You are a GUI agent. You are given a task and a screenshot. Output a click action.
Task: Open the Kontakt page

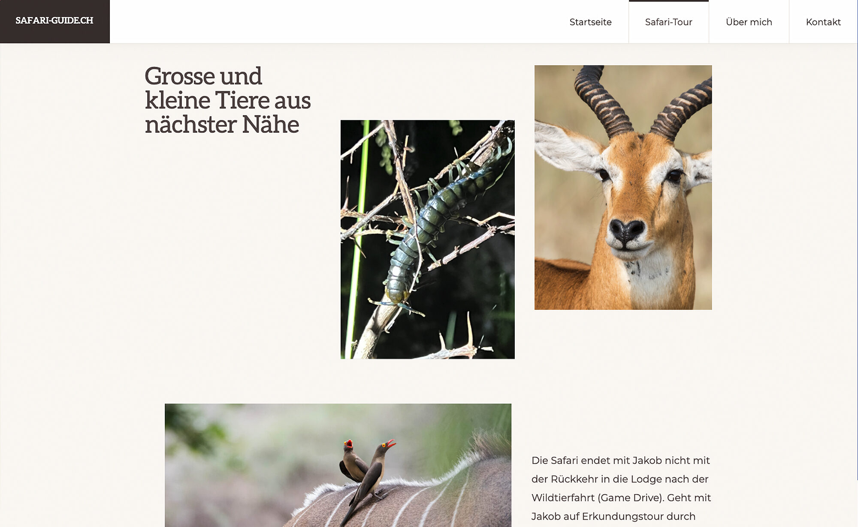click(x=823, y=22)
